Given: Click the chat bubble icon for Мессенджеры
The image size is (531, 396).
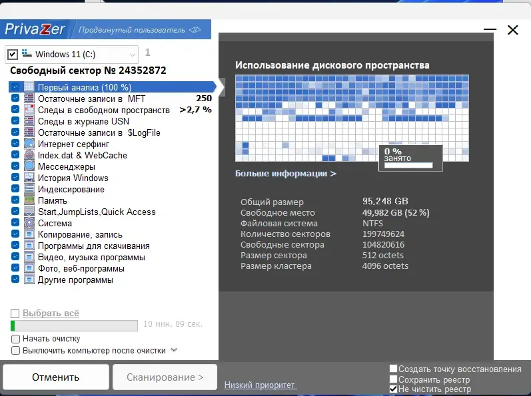Looking at the screenshot, I should coord(29,166).
